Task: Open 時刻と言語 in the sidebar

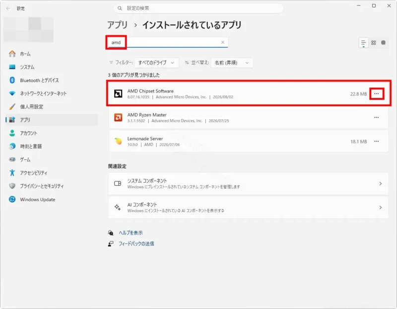Action: point(52,146)
